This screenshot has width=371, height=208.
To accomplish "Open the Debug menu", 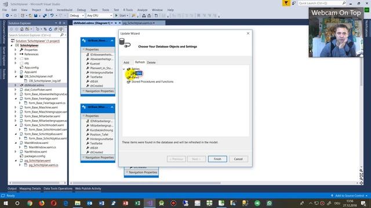I will tap(81, 10).
